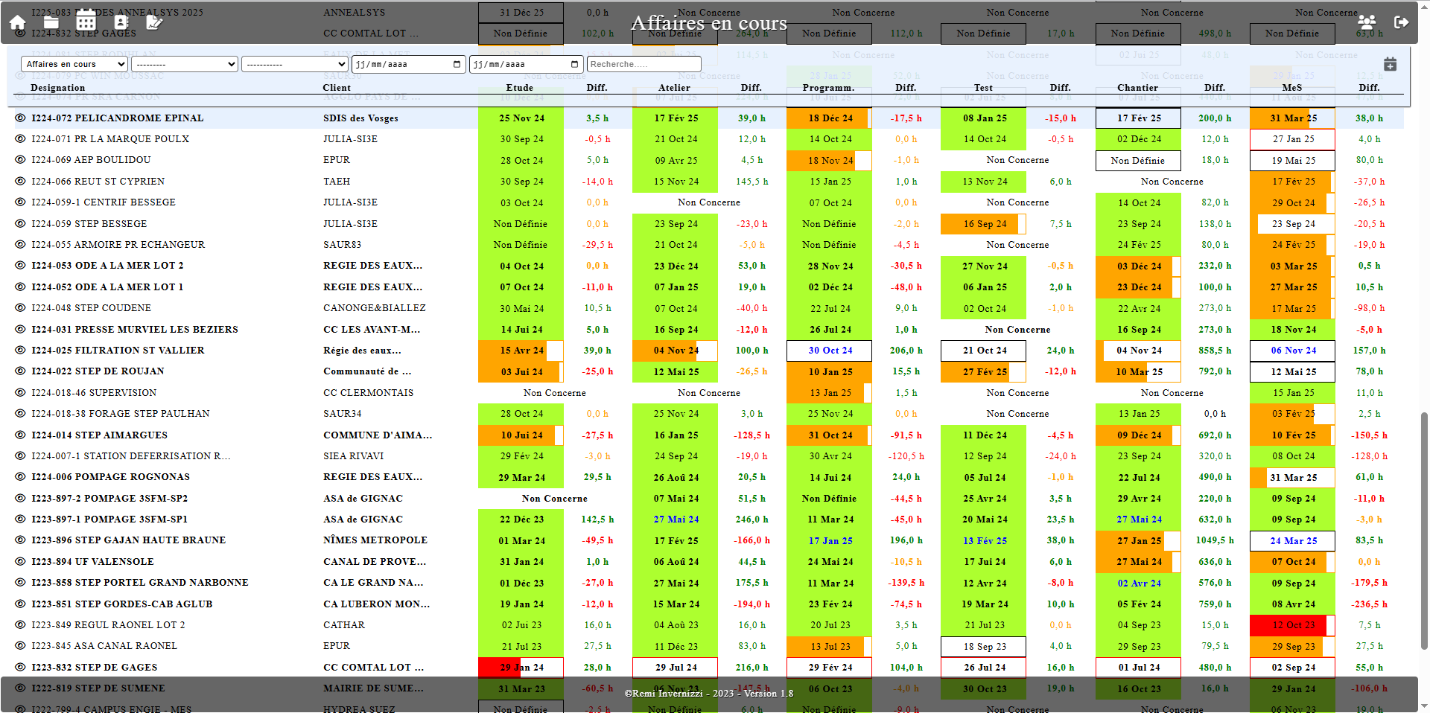
Task: Click the Chantier column header
Action: point(1138,87)
